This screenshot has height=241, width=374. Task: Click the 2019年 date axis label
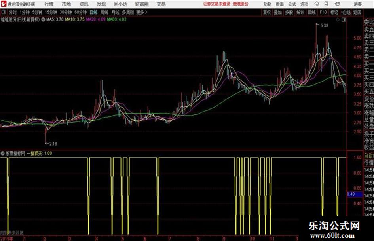coord(7,238)
